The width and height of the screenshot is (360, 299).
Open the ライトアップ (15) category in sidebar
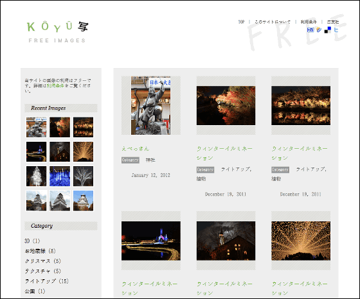point(46,281)
